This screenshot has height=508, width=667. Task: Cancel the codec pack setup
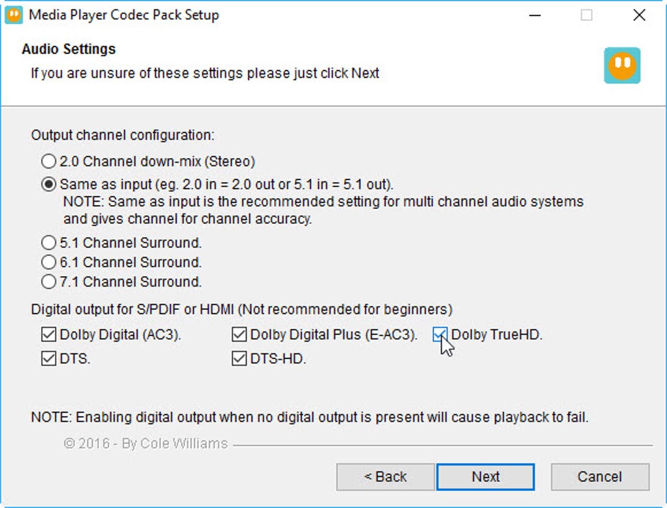click(600, 477)
